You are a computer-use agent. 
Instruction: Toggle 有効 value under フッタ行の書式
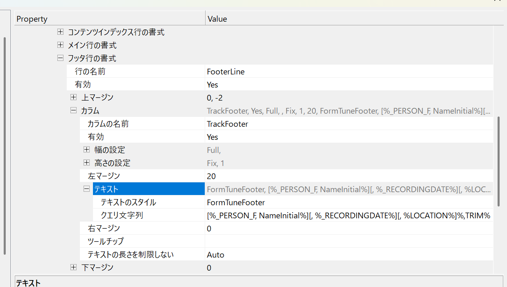[x=348, y=85]
